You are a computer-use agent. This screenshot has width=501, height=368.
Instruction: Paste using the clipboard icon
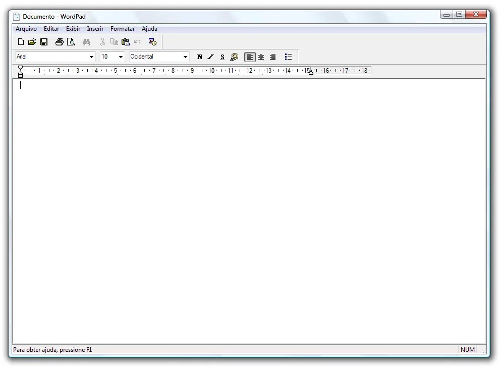tap(126, 42)
